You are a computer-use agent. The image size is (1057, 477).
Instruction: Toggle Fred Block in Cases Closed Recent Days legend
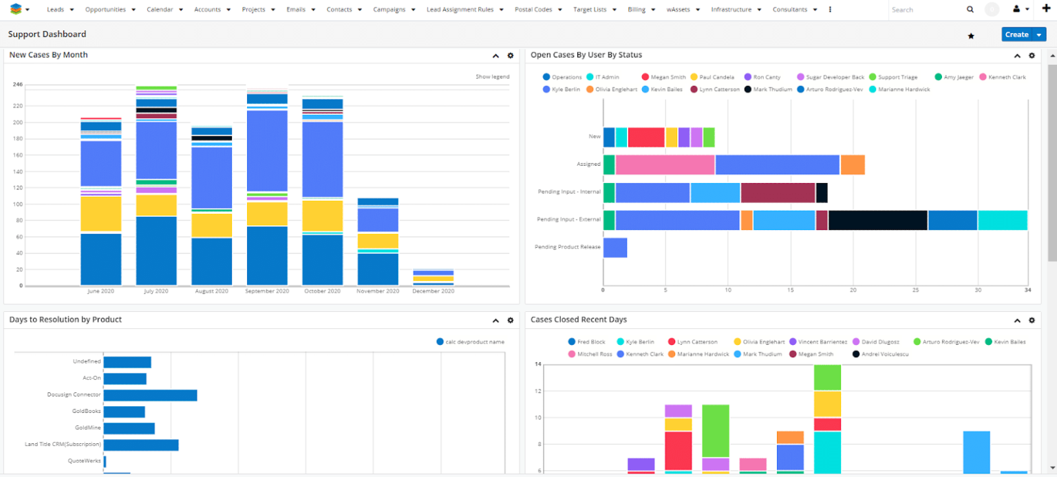tap(586, 341)
